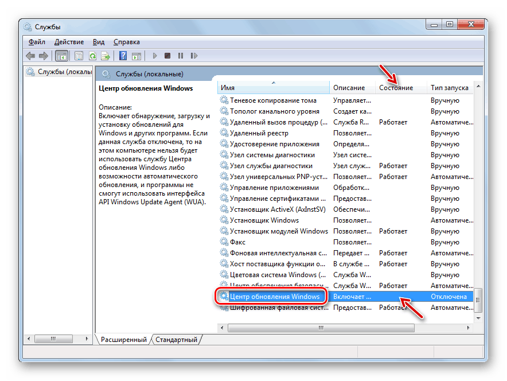Click the services list vertical scrollbar thumb
Image resolution: width=507 pixels, height=381 pixels.
click(x=478, y=300)
